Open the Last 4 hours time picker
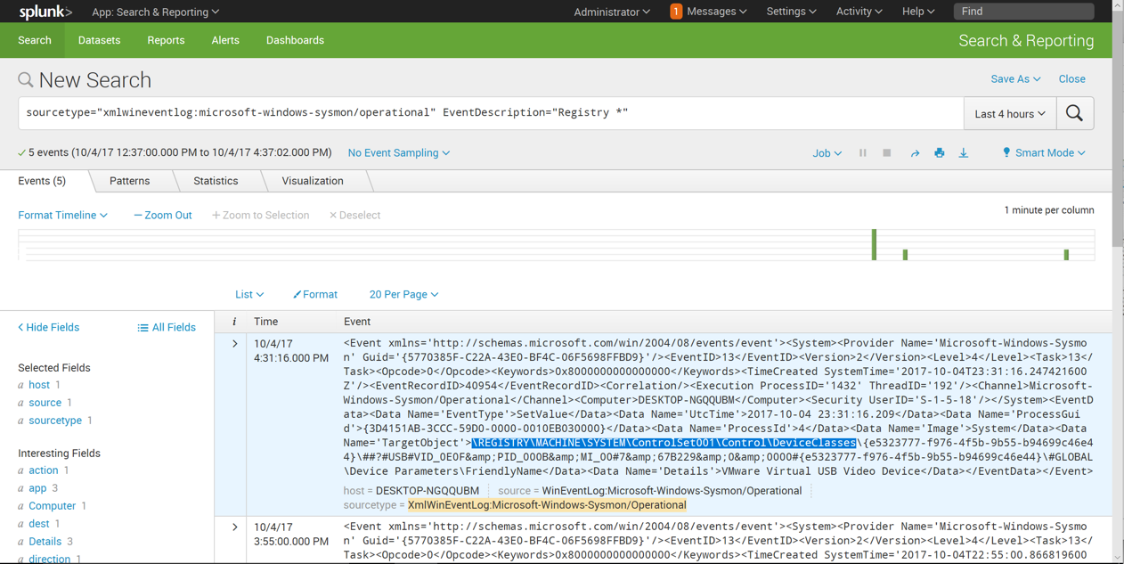The height and width of the screenshot is (564, 1124). (x=1010, y=113)
